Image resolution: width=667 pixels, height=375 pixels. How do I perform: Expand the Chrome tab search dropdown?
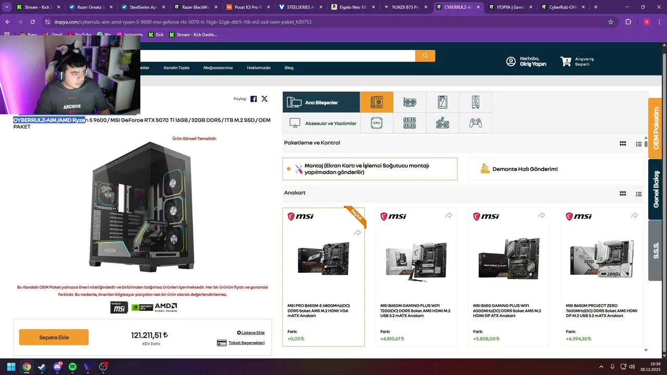[x=7, y=7]
